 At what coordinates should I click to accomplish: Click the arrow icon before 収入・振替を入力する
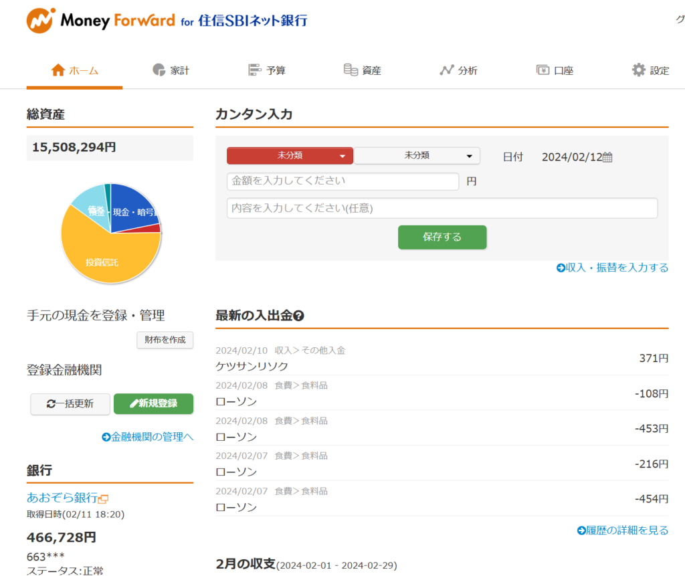[x=560, y=267]
